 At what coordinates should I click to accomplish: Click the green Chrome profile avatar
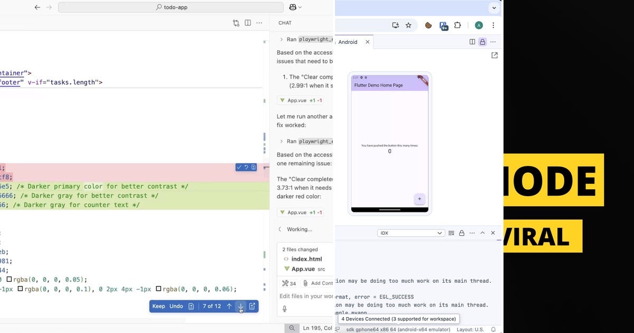pyautogui.click(x=479, y=25)
